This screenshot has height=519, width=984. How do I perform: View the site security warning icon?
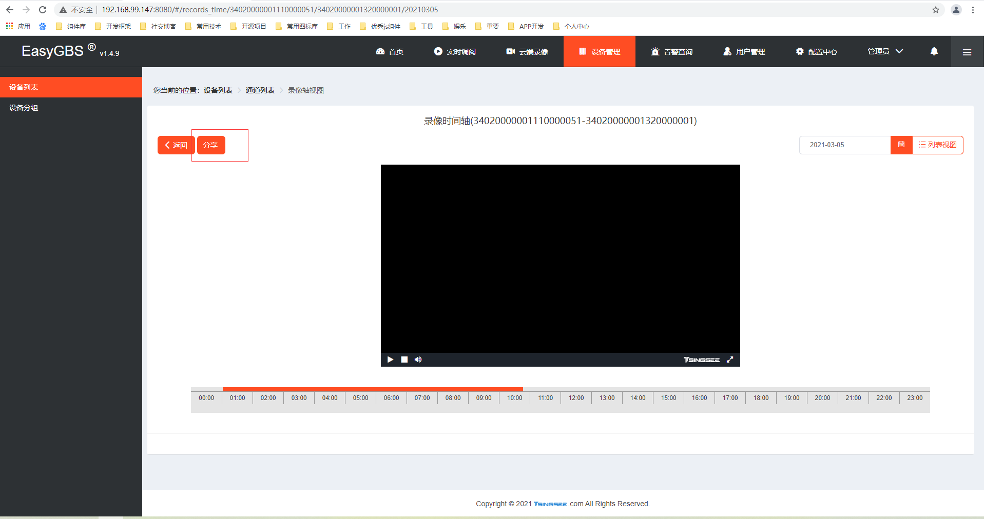tap(63, 10)
